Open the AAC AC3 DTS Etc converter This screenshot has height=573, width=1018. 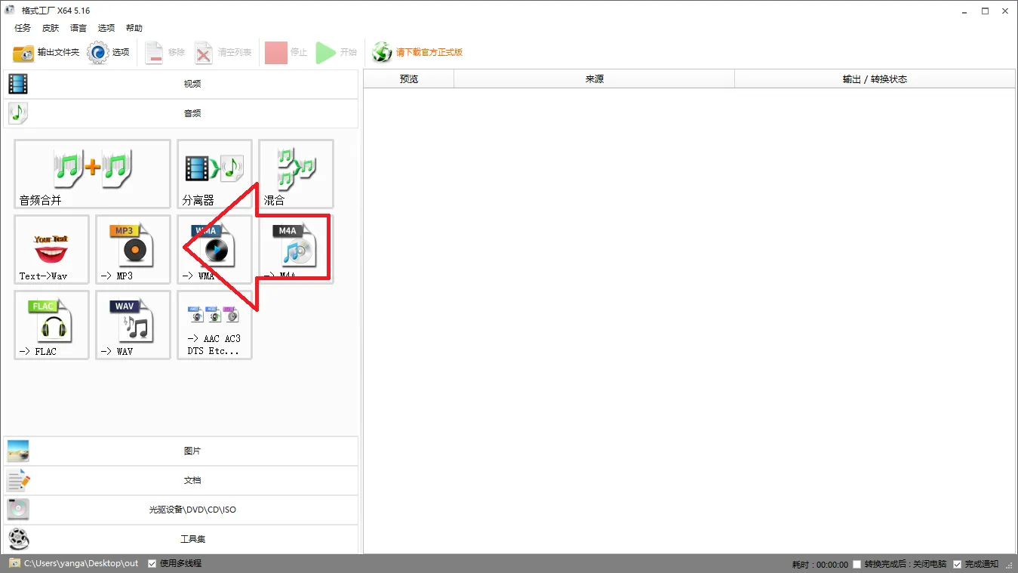click(214, 325)
